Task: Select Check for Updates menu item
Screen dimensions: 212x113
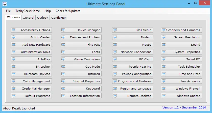Action: [x=68, y=11]
